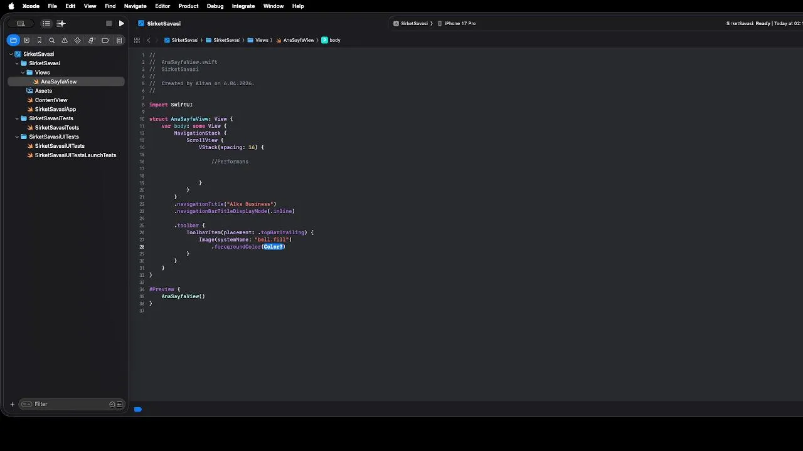Open the Product menu
803x451 pixels.
(x=188, y=6)
